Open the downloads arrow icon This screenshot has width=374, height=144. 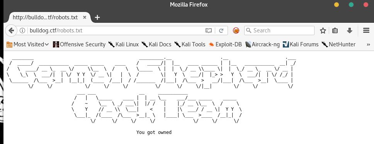pos(349,30)
